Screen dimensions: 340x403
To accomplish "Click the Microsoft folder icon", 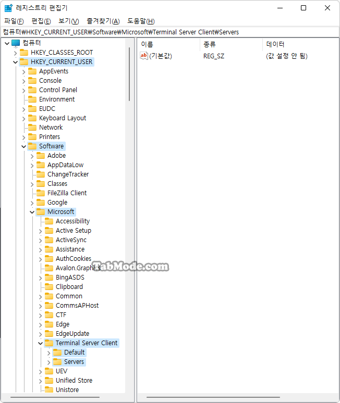I will tap(41, 212).
